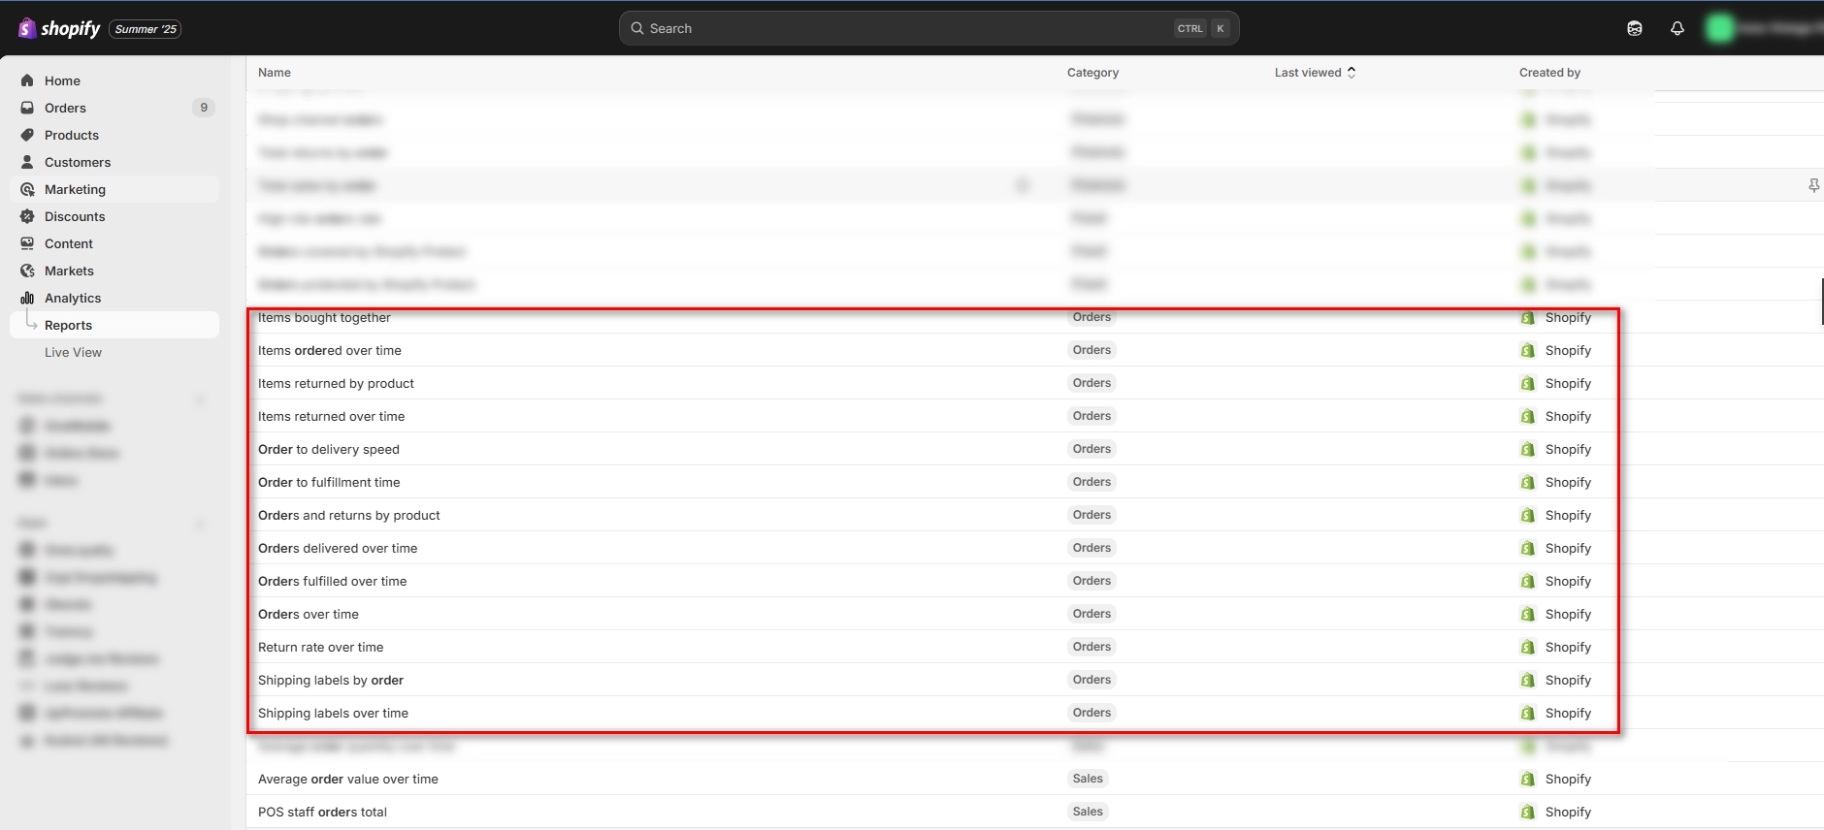This screenshot has width=1824, height=830.
Task: Pin the highlighted report row
Action: (1813, 185)
